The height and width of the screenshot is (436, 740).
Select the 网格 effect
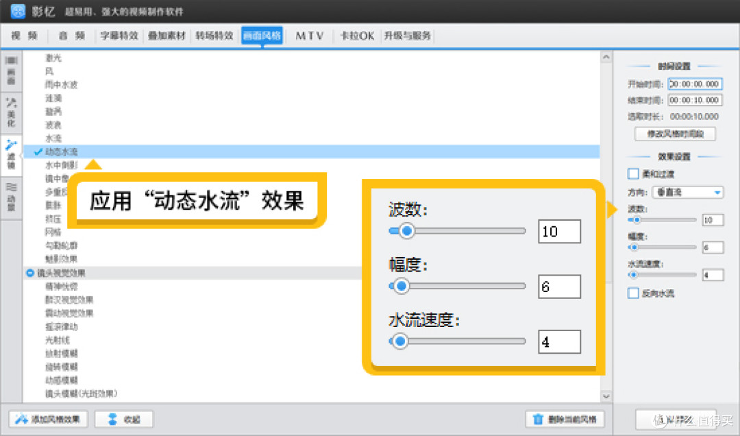(53, 232)
